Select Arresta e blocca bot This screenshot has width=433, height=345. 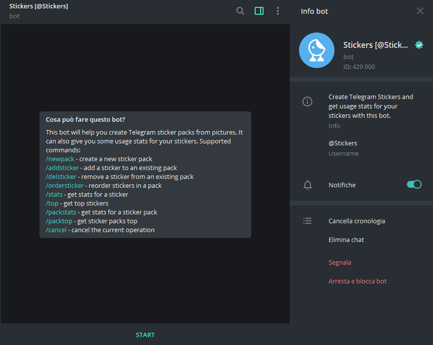[357, 281]
